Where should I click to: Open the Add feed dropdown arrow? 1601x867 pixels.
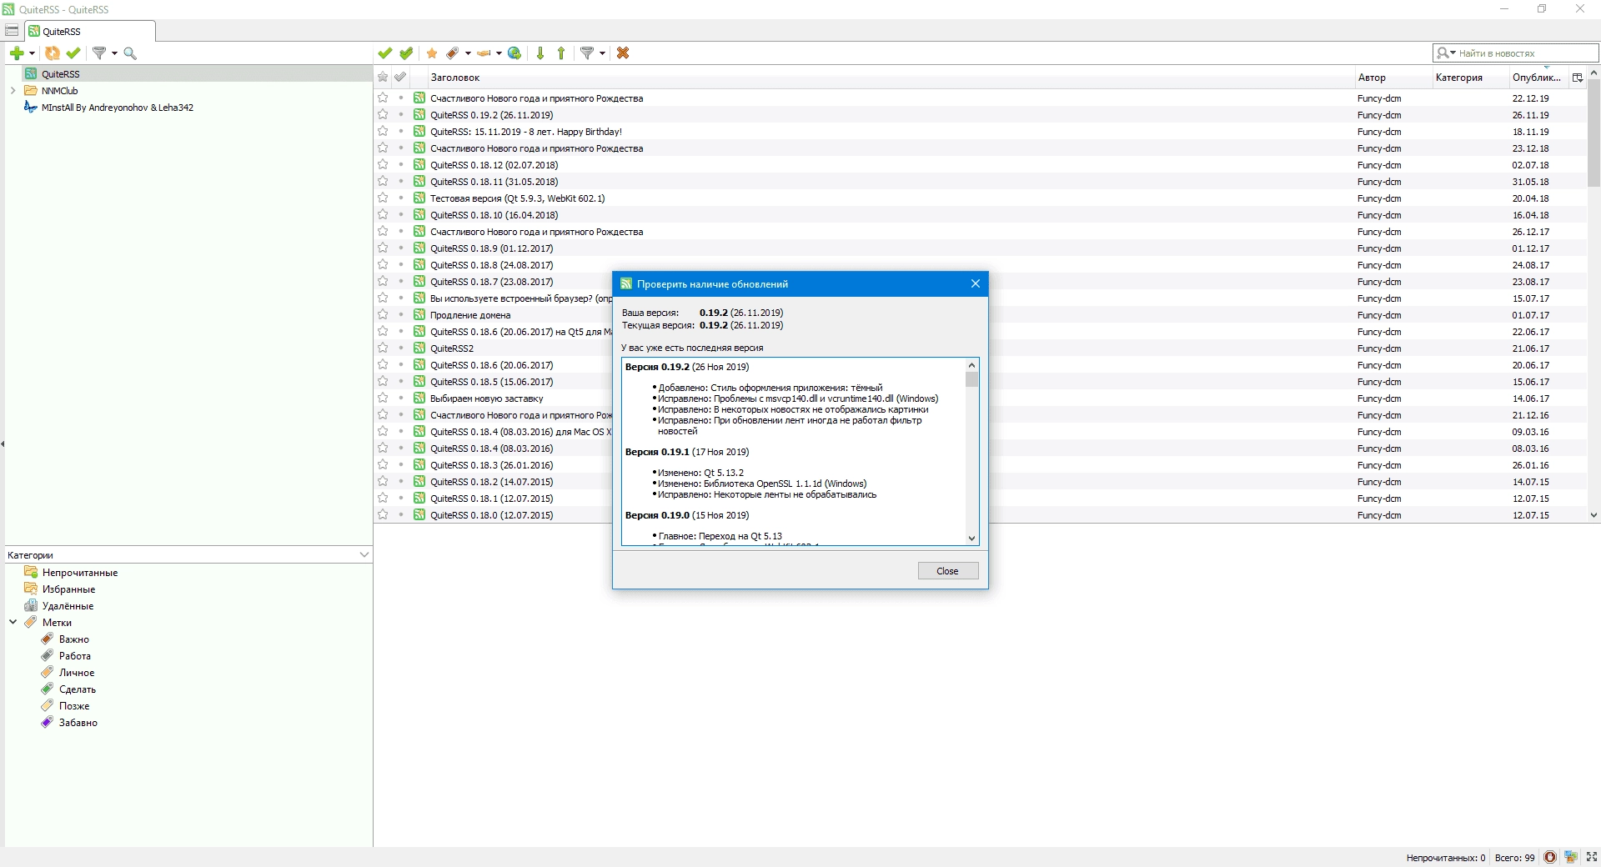tap(32, 53)
